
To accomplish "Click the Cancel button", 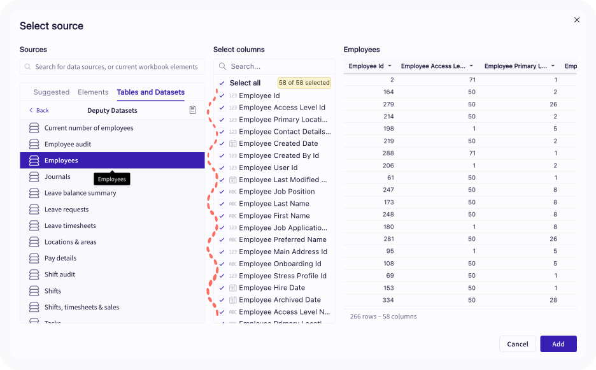I will (517, 344).
